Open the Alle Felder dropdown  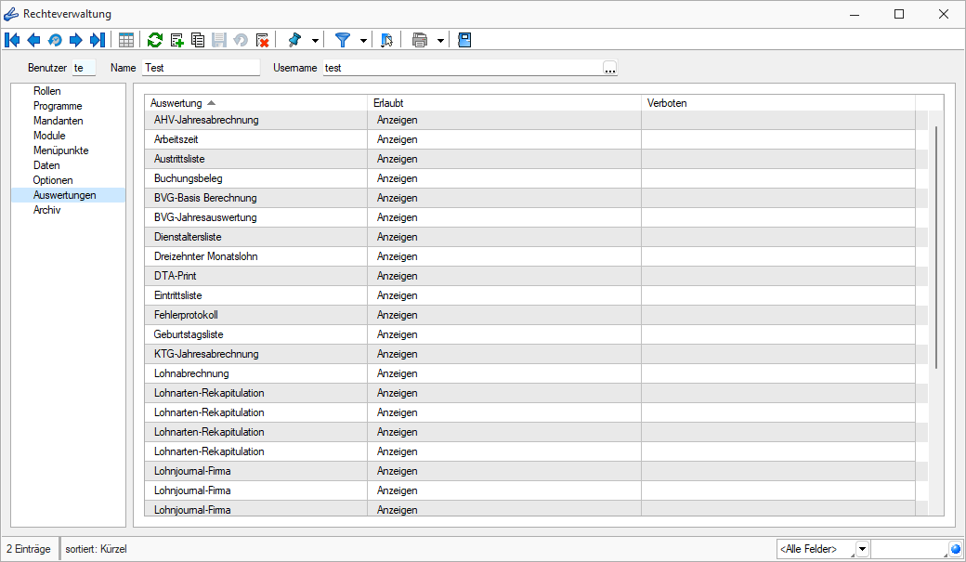pyautogui.click(x=863, y=548)
